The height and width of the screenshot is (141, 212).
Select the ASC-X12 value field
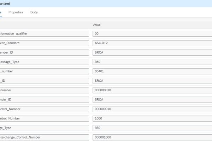pyautogui.click(x=152, y=43)
